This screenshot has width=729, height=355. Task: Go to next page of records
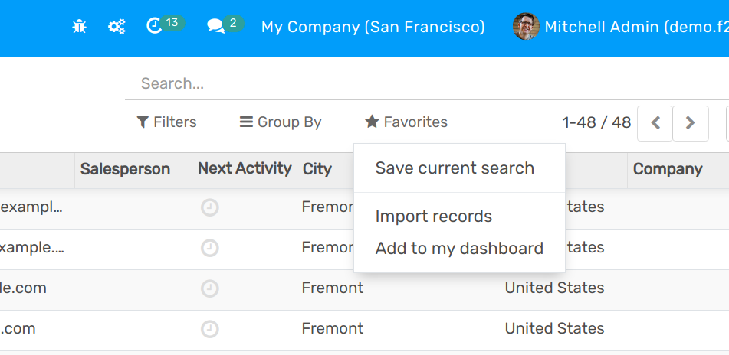[691, 123]
